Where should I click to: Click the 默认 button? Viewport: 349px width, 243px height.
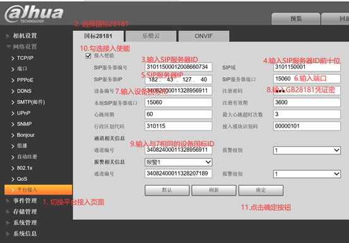pos(167,190)
